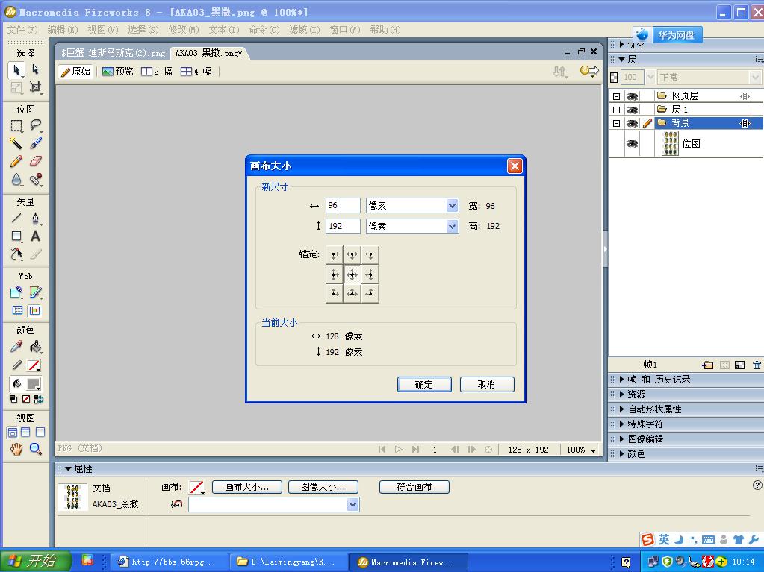Pick the Crop tool
764x572 pixels.
(x=36, y=87)
